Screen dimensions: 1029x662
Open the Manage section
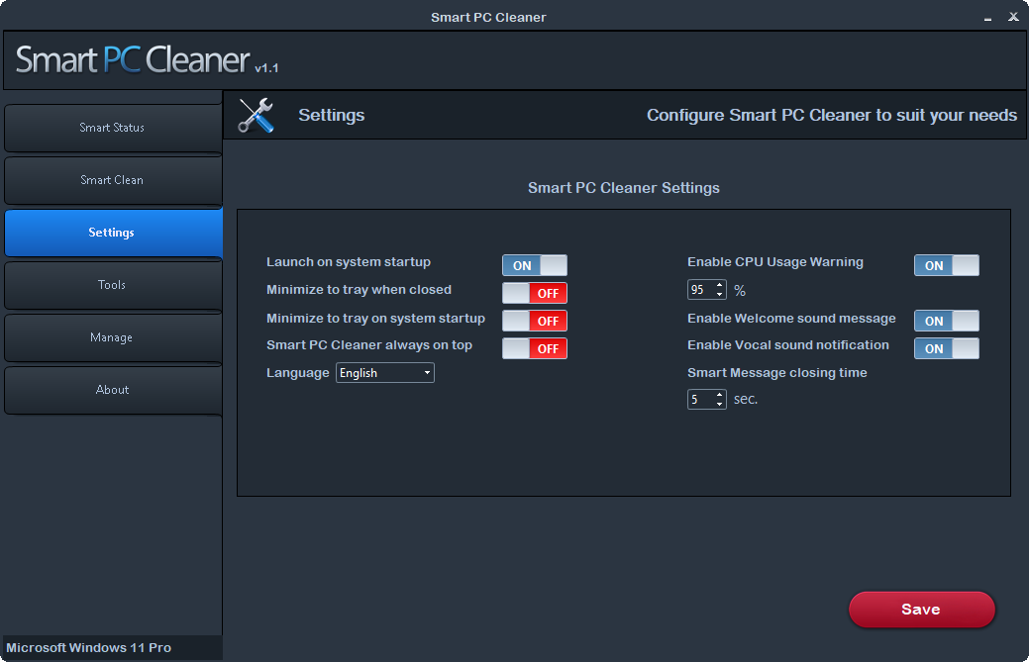pyautogui.click(x=112, y=337)
